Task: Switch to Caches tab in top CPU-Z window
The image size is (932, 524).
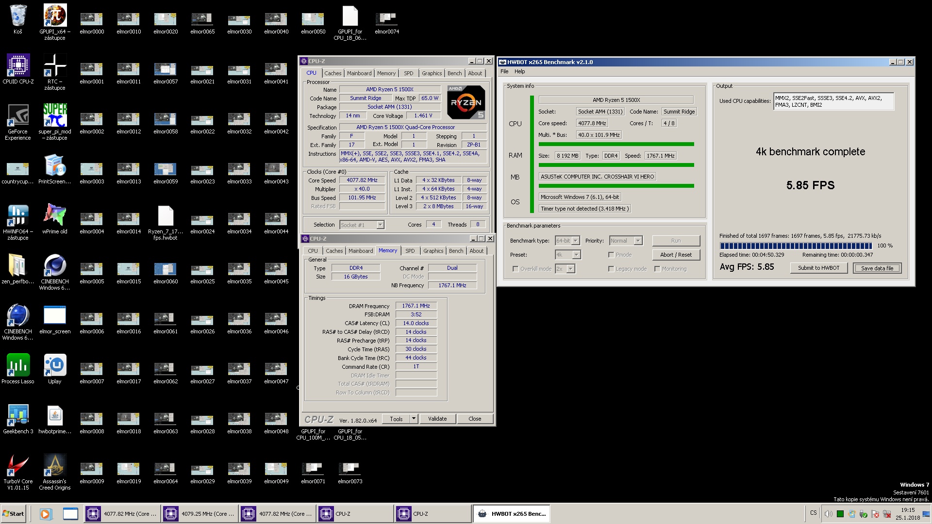Action: pyautogui.click(x=333, y=73)
